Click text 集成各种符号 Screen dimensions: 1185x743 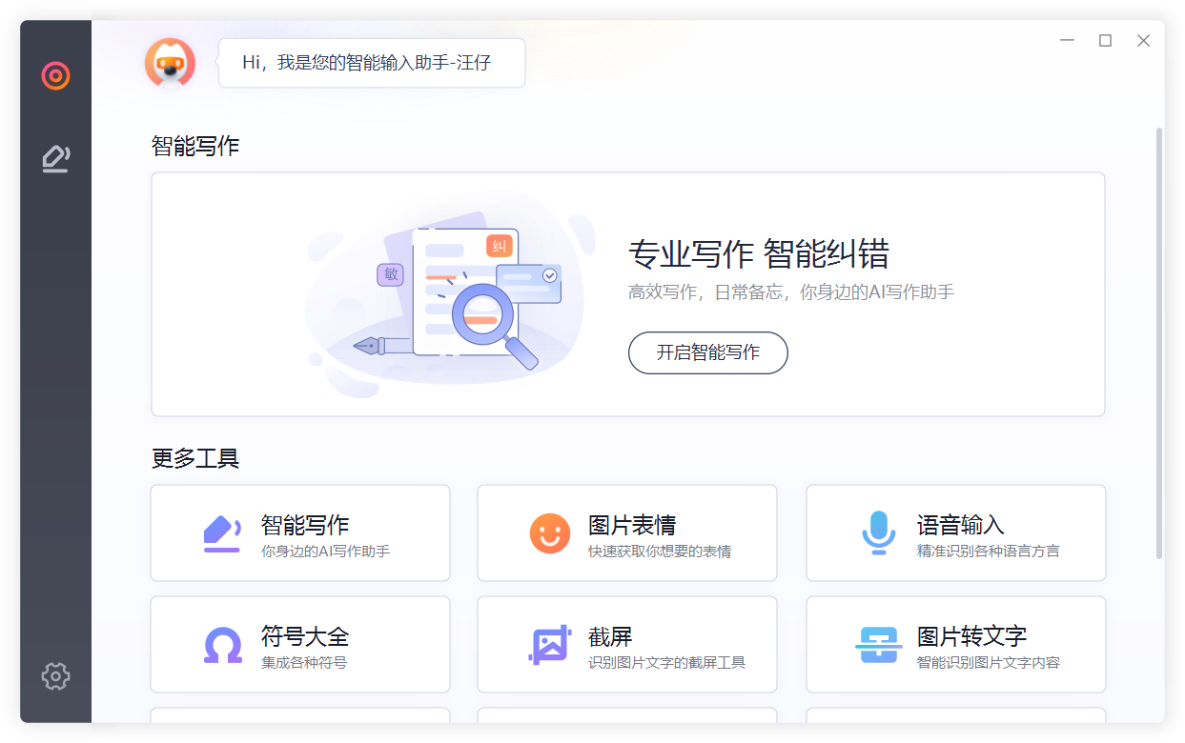coord(304,663)
